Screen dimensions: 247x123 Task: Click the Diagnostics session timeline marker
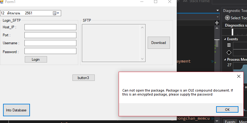(232, 32)
